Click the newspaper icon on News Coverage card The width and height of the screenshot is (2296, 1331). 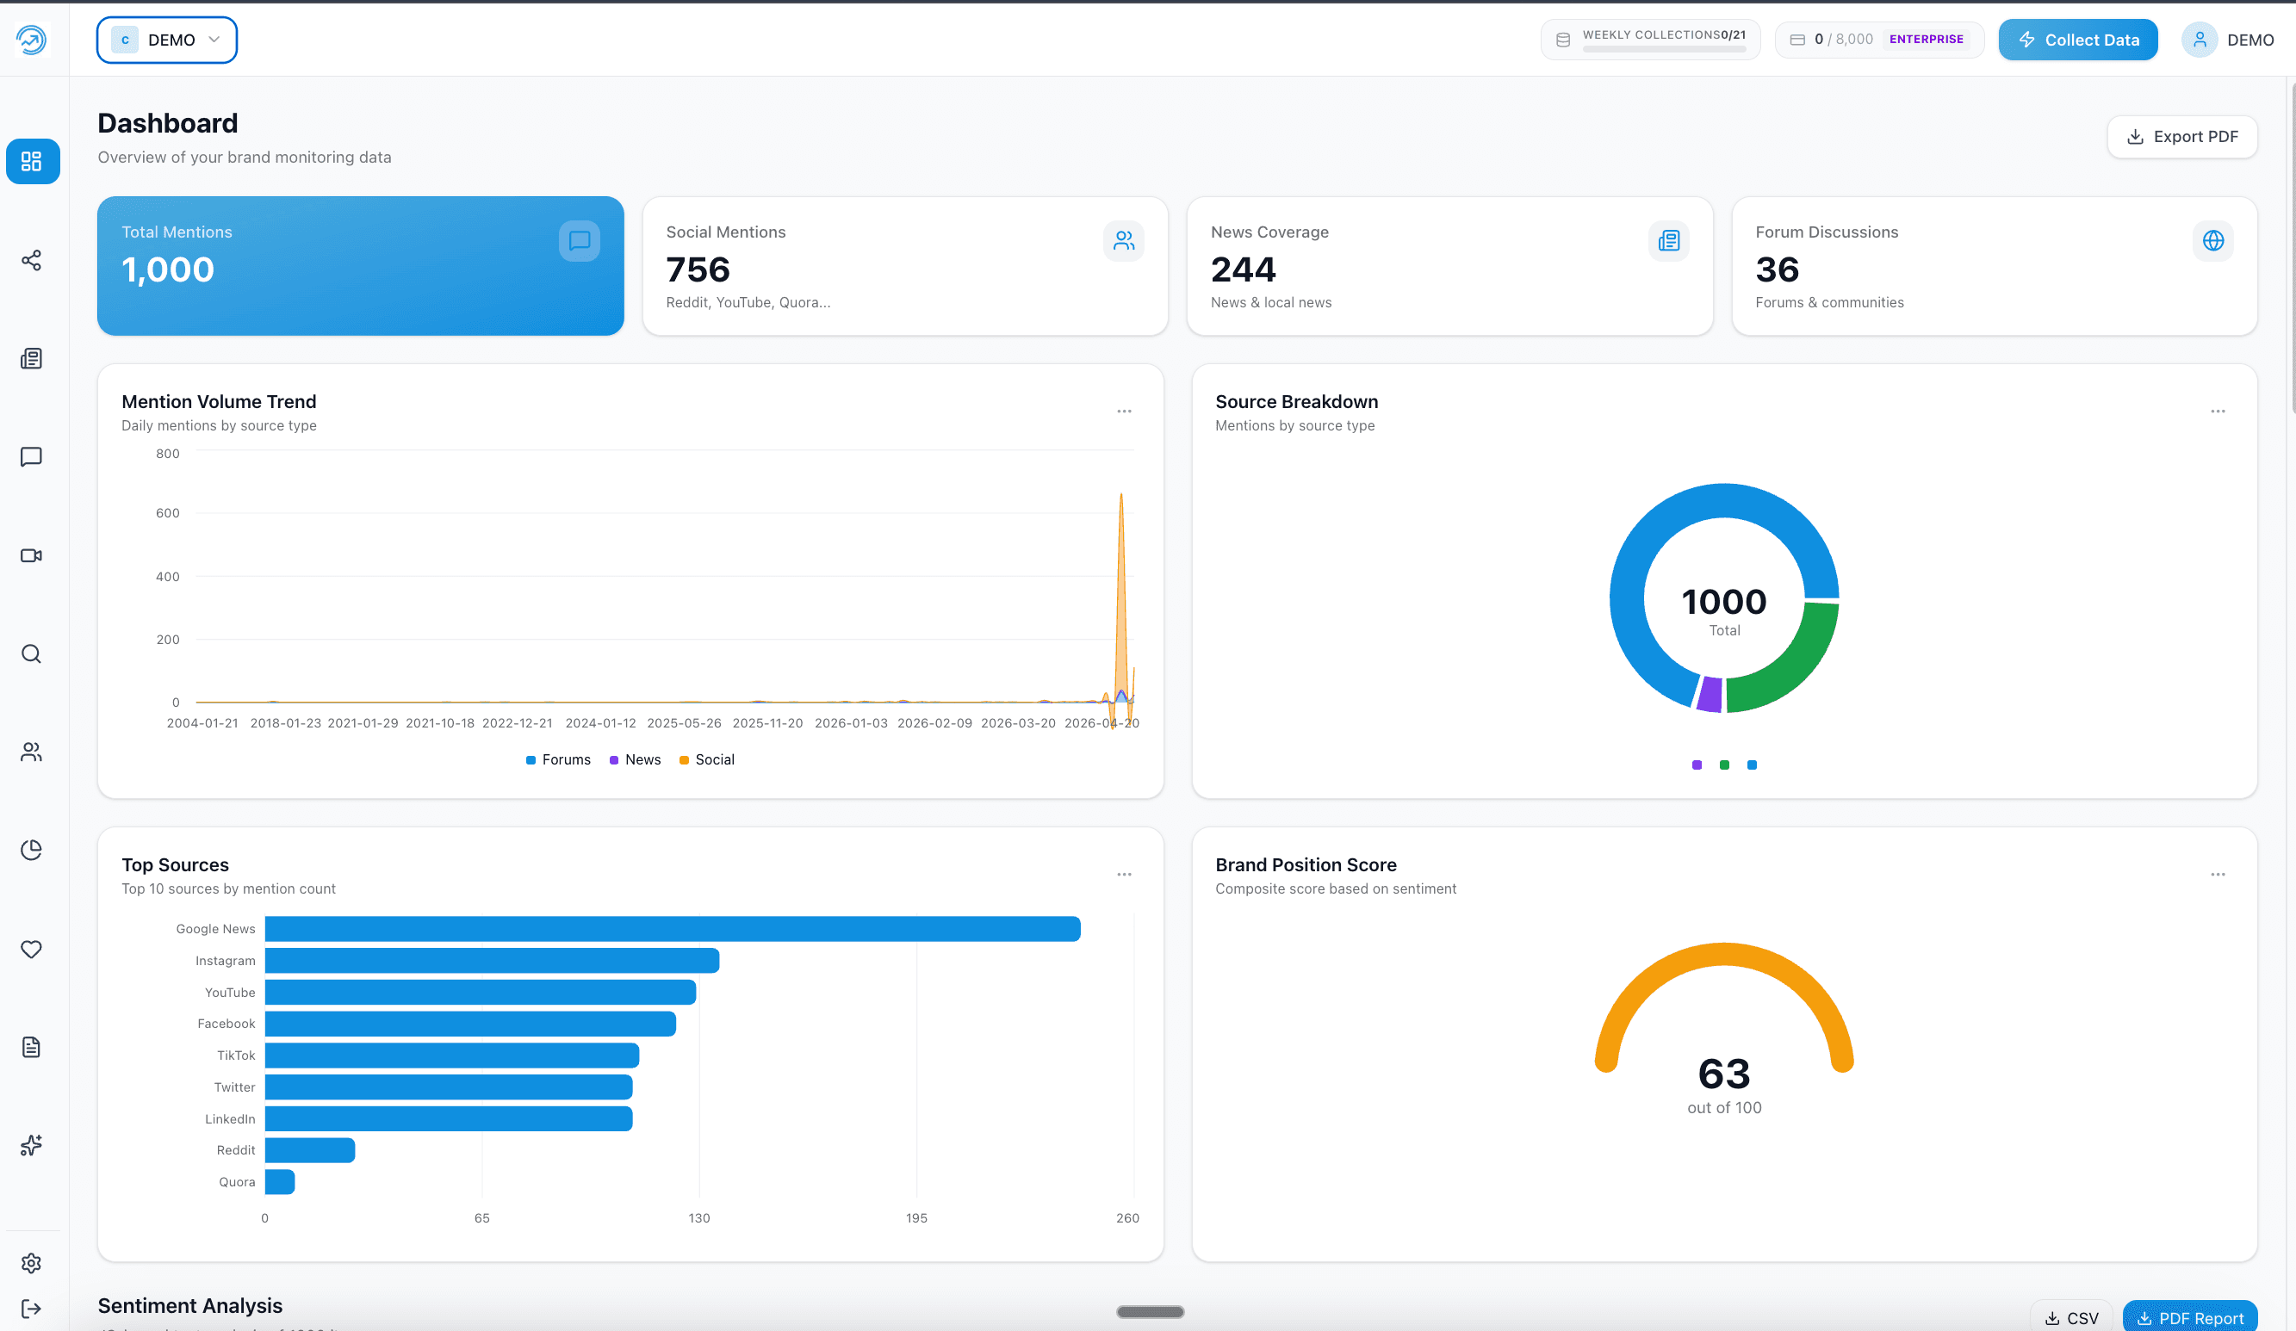(1669, 240)
